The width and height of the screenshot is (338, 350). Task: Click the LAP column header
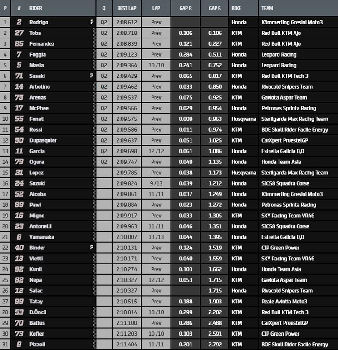pos(156,8)
